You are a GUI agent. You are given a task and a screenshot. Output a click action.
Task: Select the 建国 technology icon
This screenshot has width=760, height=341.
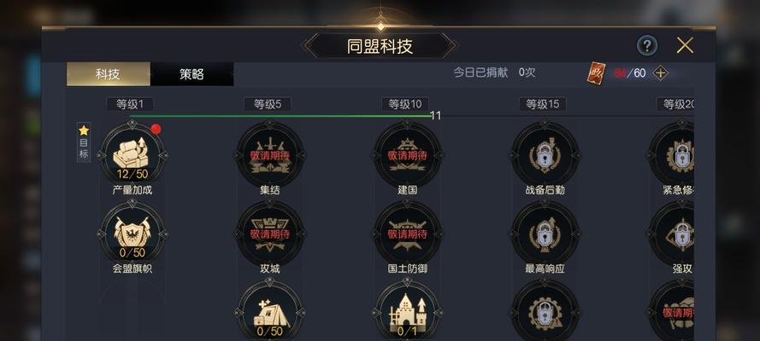pyautogui.click(x=408, y=155)
